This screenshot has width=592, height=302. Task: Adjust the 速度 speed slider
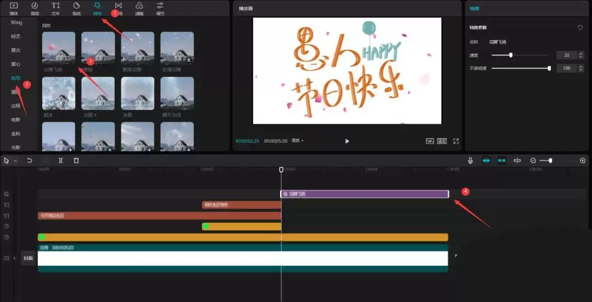tap(520, 55)
